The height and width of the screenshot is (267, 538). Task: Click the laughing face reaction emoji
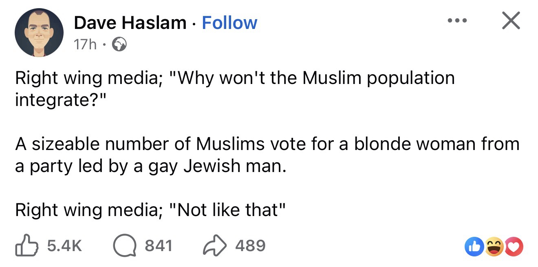tap(494, 247)
